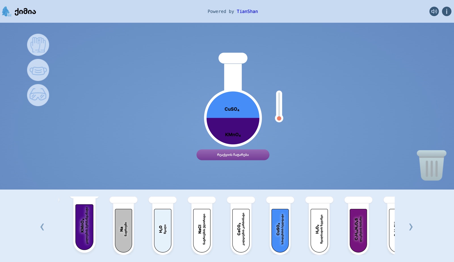The image size is (454, 262).
Task: Mute the sound with speaker icon
Action: tap(434, 11)
